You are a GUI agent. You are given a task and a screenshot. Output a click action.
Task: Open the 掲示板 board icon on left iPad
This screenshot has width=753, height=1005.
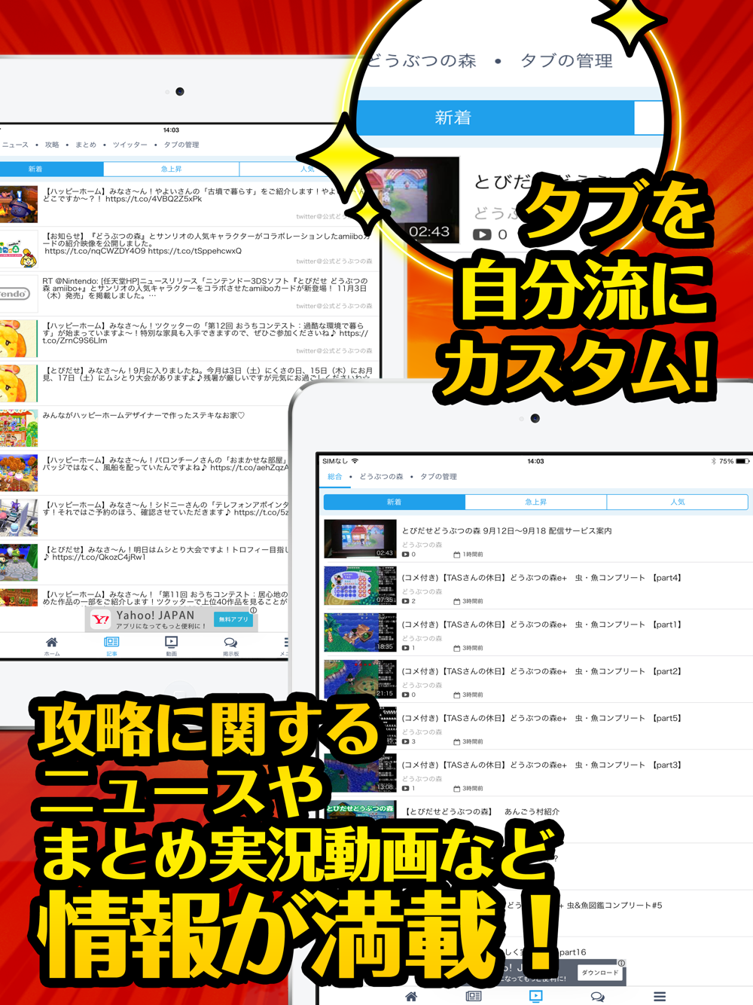(230, 643)
